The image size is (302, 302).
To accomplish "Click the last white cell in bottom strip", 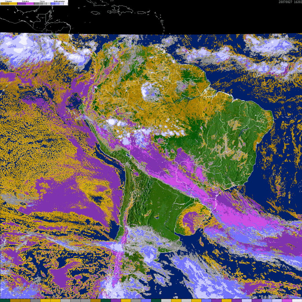I will (x=297, y=300).
